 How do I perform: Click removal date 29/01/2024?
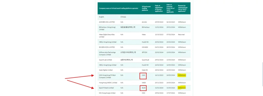click(x=171, y=27)
